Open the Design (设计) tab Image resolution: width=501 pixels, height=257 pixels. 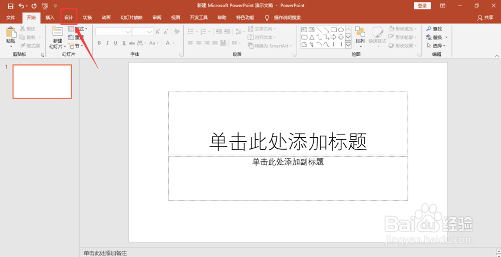click(69, 18)
